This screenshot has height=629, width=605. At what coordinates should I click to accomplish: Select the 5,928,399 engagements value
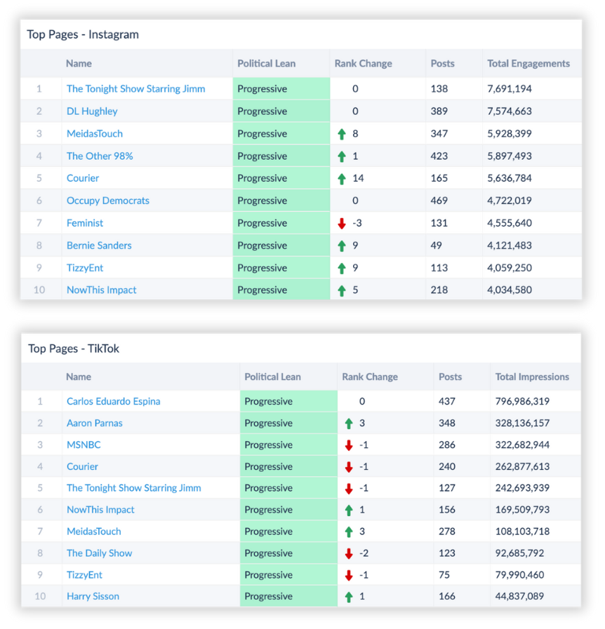[510, 133]
